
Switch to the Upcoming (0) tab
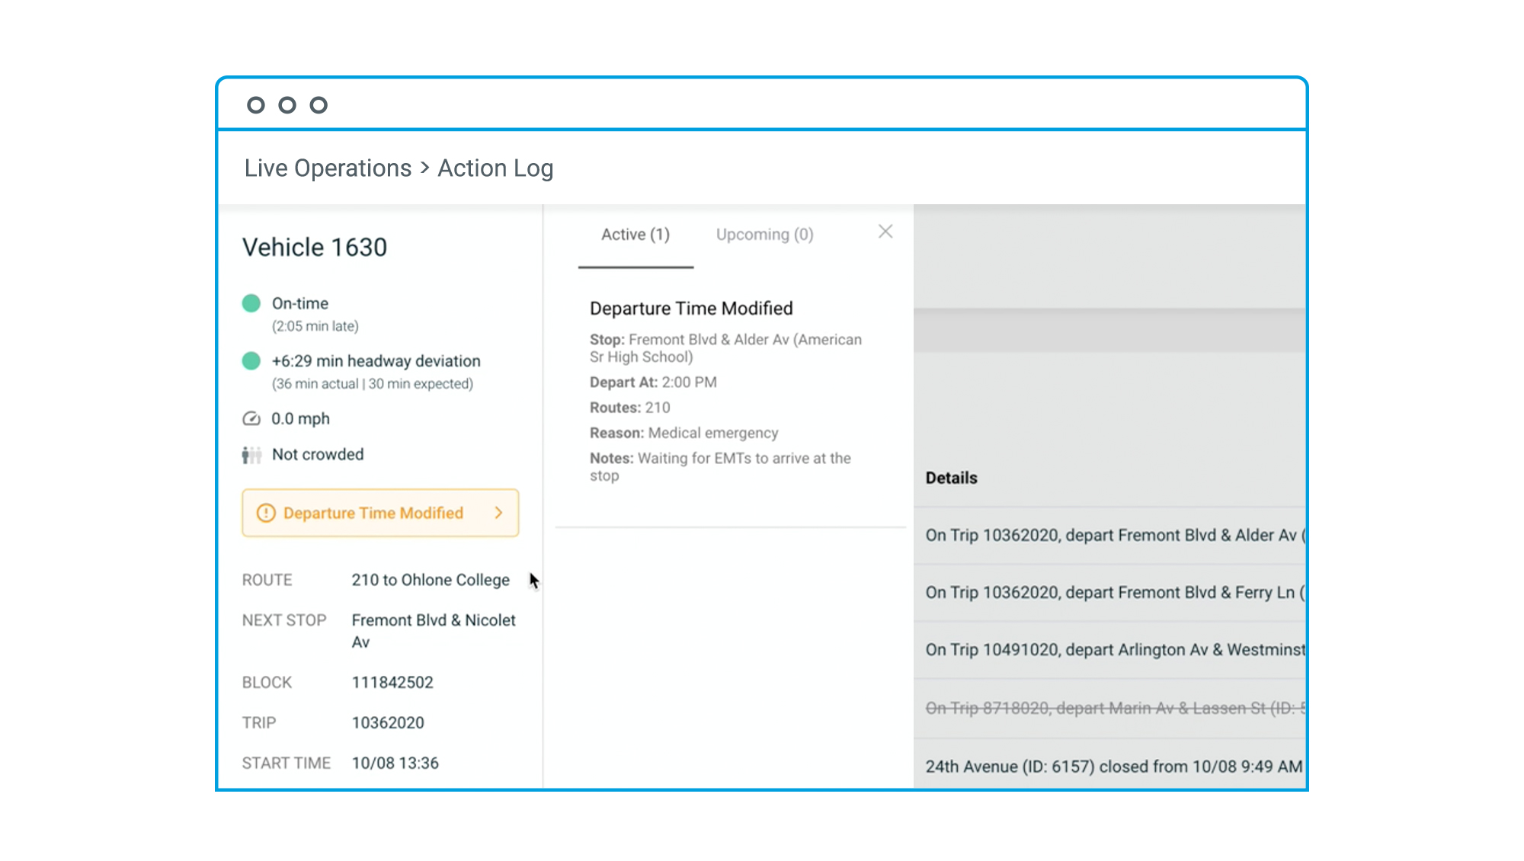764,235
